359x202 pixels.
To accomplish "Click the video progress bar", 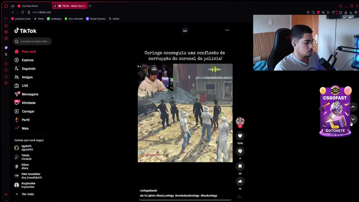I will point(185,200).
